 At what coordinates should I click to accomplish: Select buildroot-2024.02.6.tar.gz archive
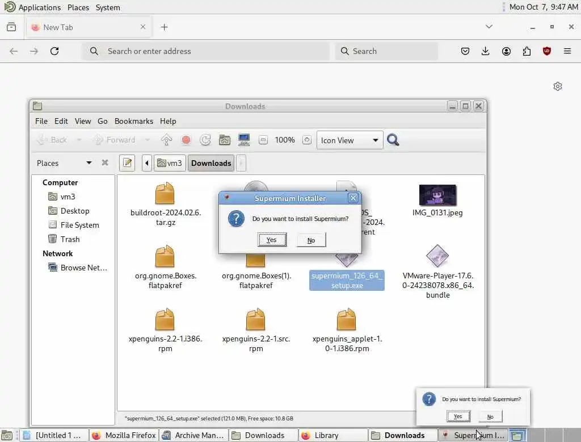point(165,205)
